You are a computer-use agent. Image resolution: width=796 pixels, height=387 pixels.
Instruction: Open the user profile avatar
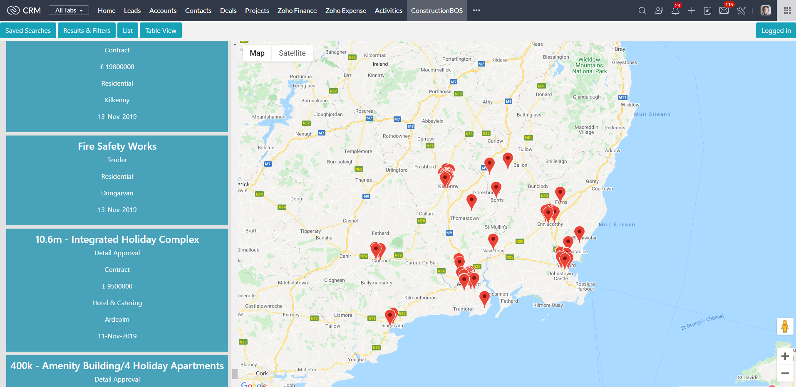point(766,11)
